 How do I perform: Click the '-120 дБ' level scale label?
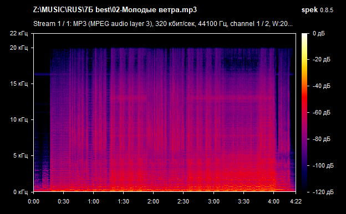pyautogui.click(x=323, y=192)
